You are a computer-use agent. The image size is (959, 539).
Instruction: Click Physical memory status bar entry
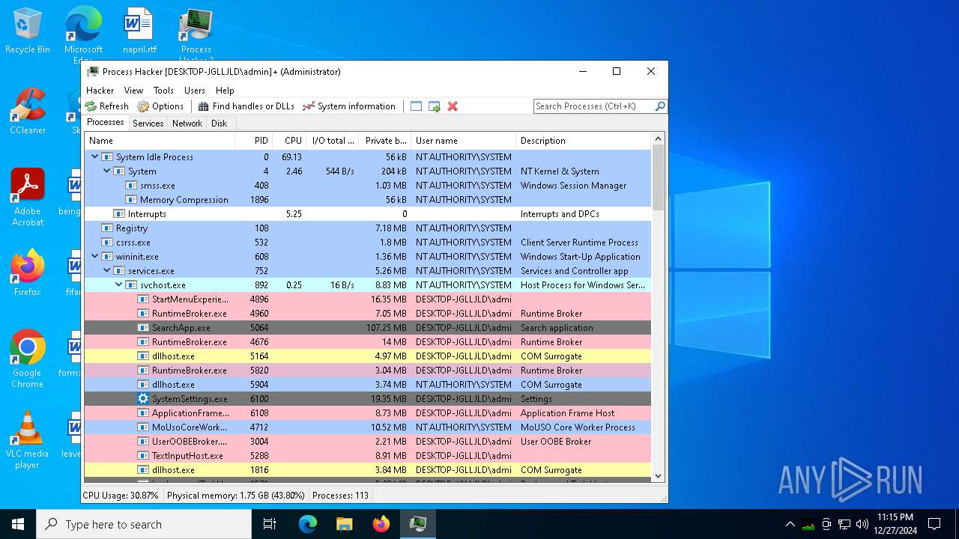[235, 495]
